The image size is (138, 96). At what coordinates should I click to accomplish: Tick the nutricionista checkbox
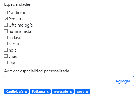click(6, 31)
